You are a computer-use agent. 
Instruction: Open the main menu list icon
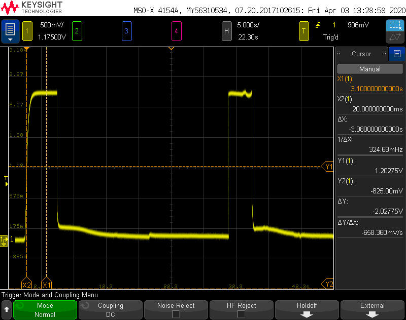10,31
